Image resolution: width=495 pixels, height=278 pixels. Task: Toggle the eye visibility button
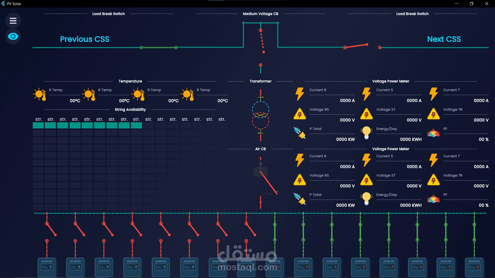13,37
